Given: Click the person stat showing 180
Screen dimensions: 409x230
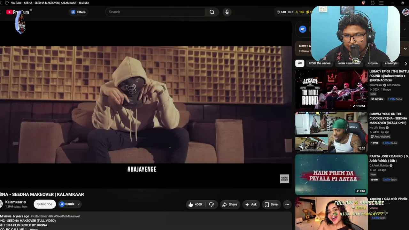Looking at the screenshot, I should coord(300,12).
